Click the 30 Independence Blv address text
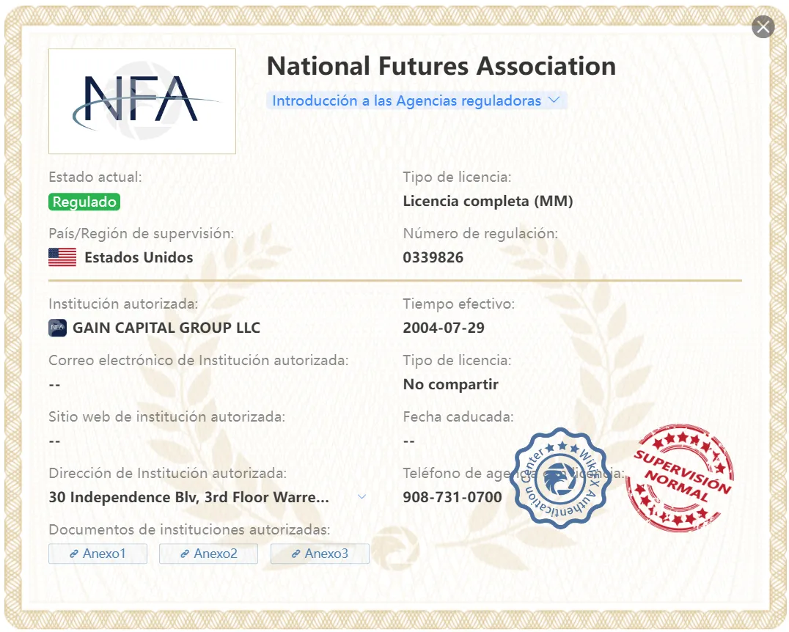This screenshot has height=632, width=789. click(x=189, y=497)
